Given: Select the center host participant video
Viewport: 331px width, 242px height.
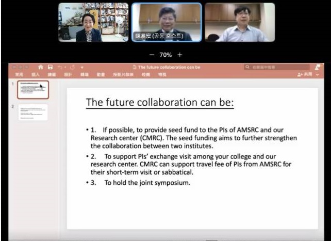Looking at the screenshot, I should 167,22.
